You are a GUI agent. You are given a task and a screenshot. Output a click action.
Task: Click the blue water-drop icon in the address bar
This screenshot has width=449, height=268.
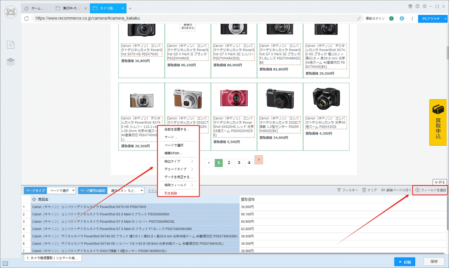pos(402,18)
